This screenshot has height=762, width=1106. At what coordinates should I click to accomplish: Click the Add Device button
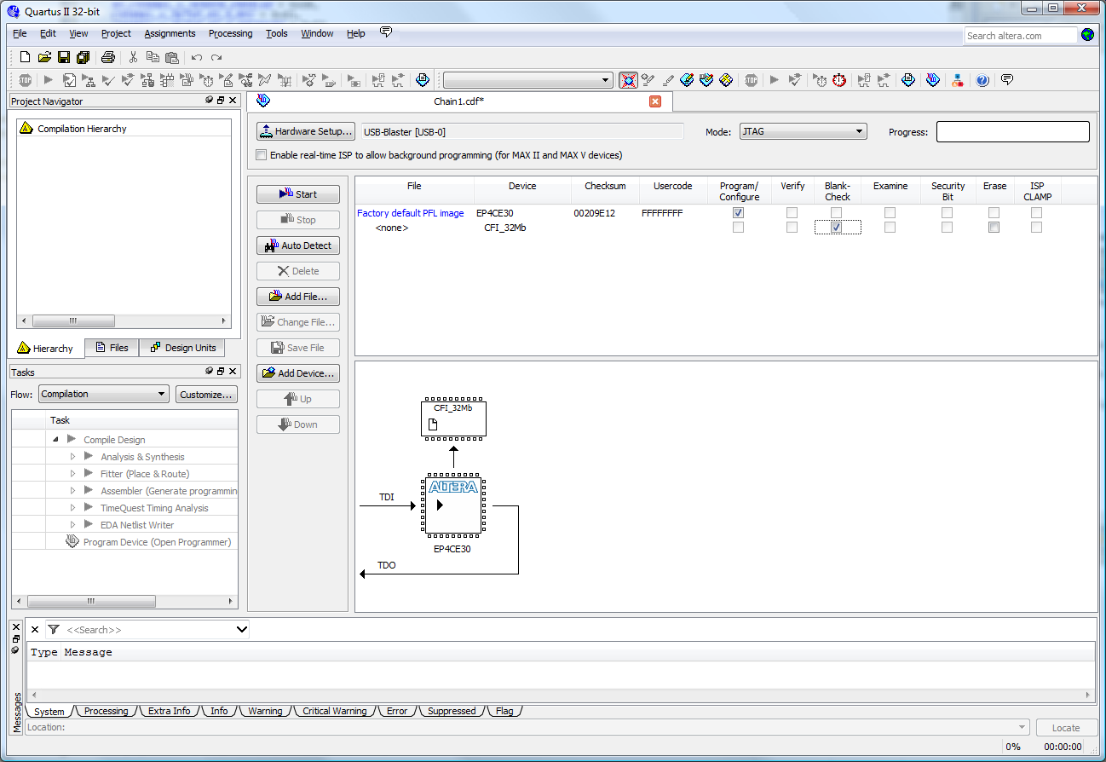(x=298, y=373)
